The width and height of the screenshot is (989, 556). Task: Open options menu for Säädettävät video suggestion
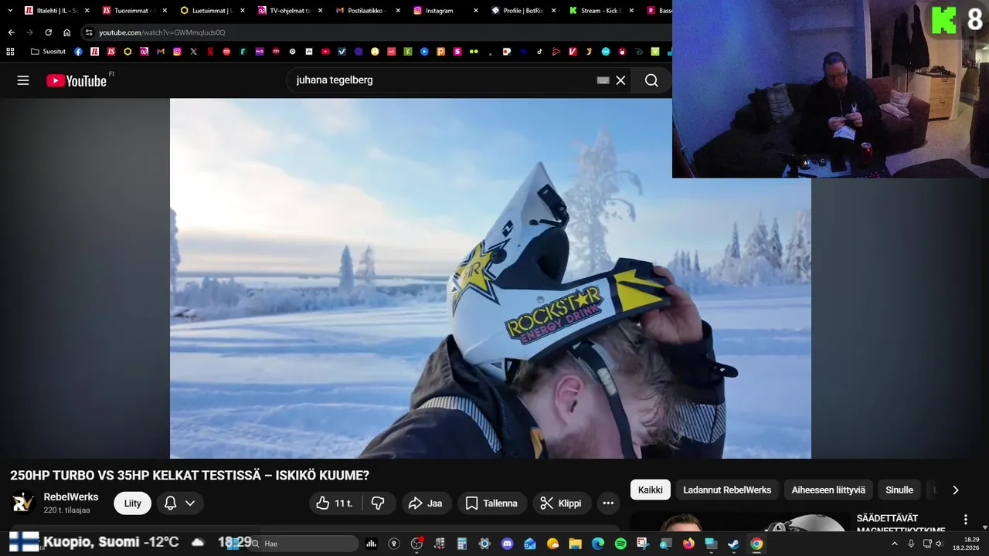point(965,520)
